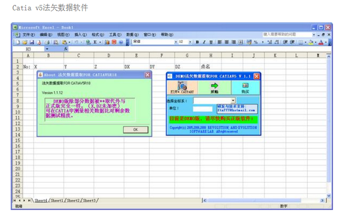Screen dimensions: 339x216
Task: Click the 研发与技术支持 email button
Action: tap(237, 108)
